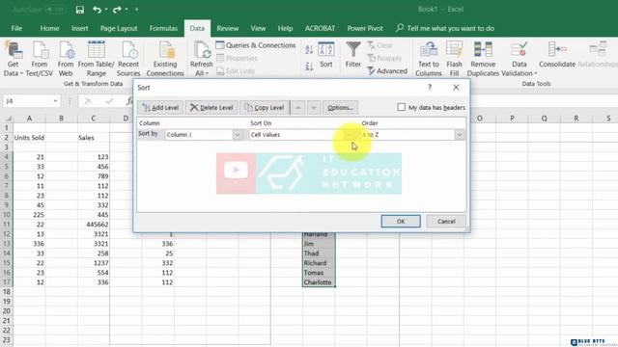Select column A header
The height and width of the screenshot is (347, 618).
(29, 118)
